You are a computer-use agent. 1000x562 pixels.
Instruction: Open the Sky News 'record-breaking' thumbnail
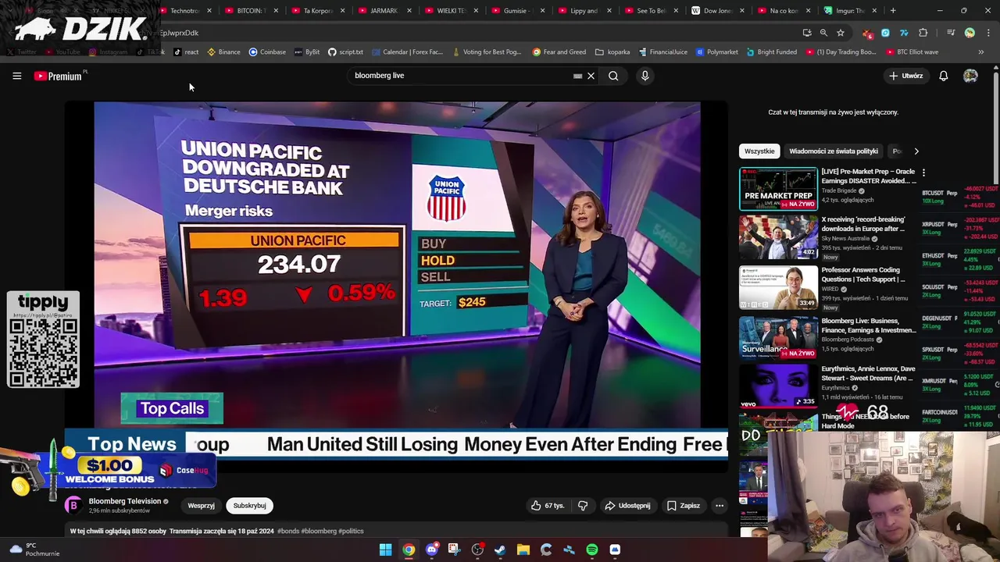click(779, 237)
